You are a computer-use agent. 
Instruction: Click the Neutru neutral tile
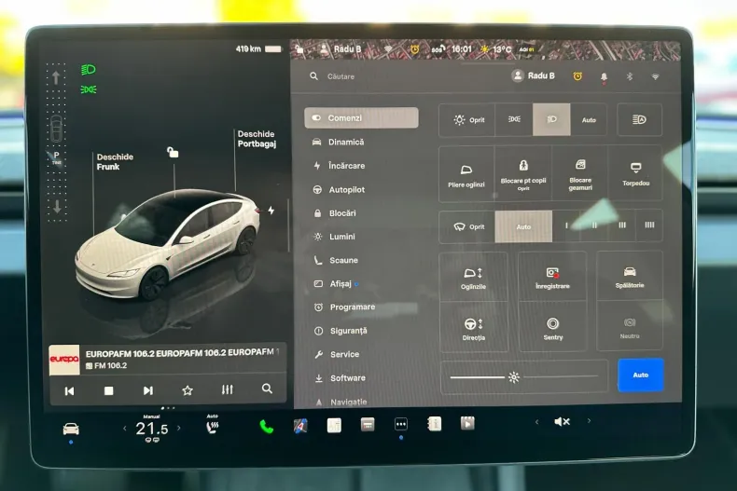tap(630, 328)
